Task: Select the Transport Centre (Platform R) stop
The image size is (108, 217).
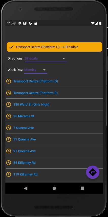Action: click(x=54, y=93)
